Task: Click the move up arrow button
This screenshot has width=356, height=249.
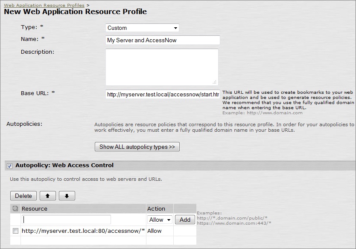Action: point(47,196)
